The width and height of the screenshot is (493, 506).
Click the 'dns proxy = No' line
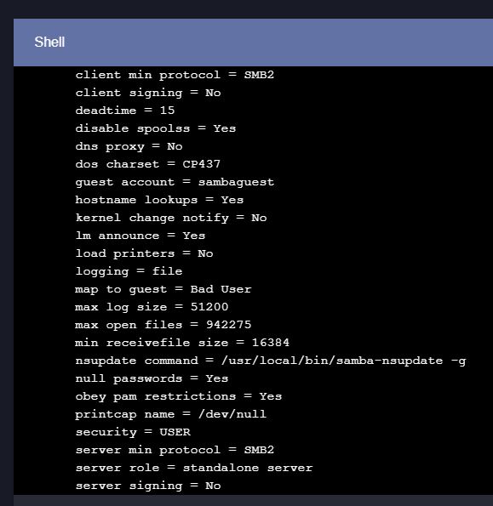coord(129,146)
